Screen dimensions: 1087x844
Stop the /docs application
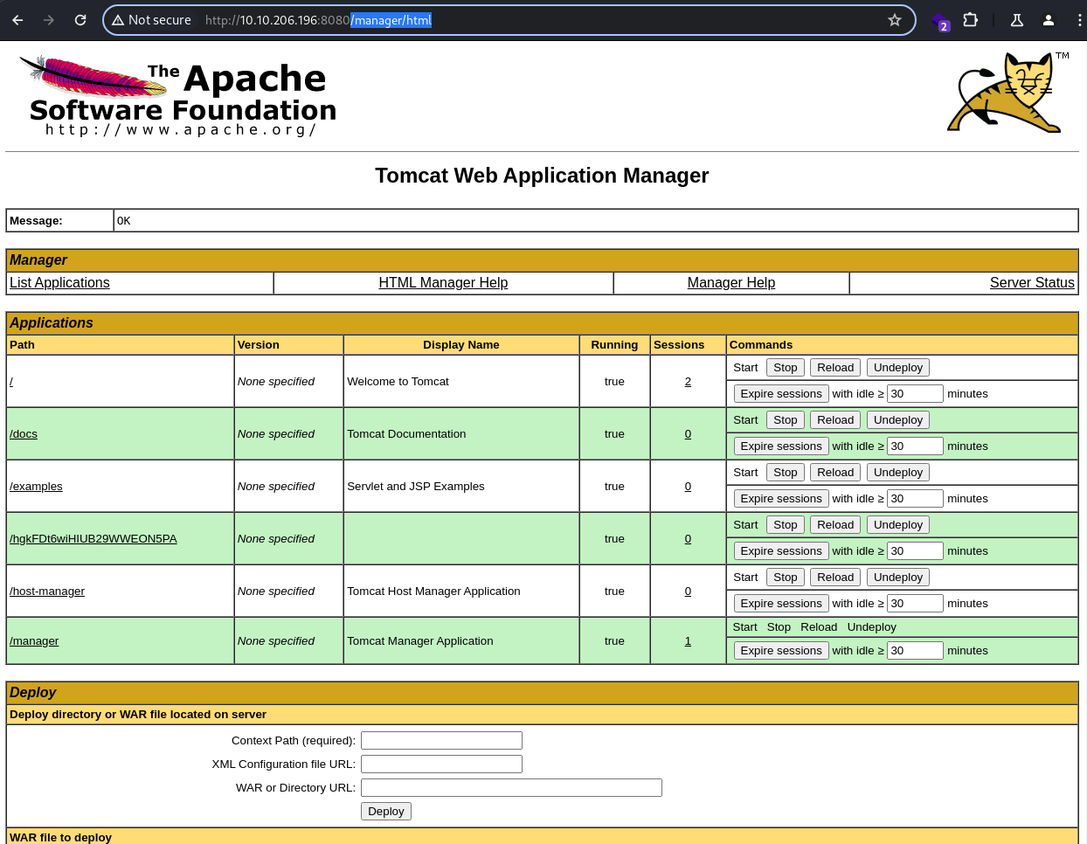(x=786, y=420)
